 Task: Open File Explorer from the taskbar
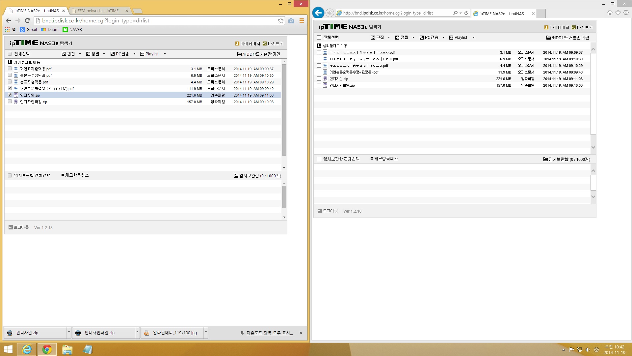67,349
